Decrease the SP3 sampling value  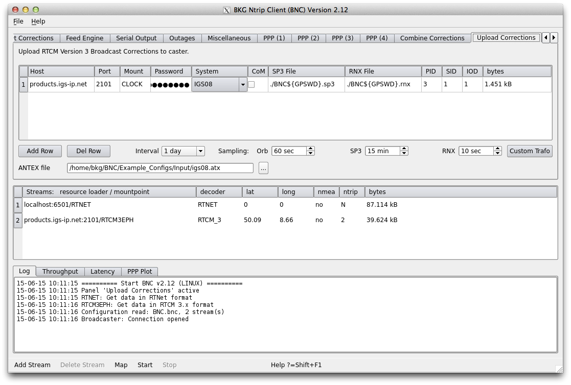[404, 153]
